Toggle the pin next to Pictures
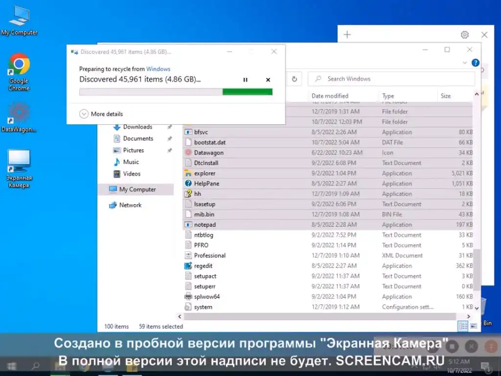 170,150
